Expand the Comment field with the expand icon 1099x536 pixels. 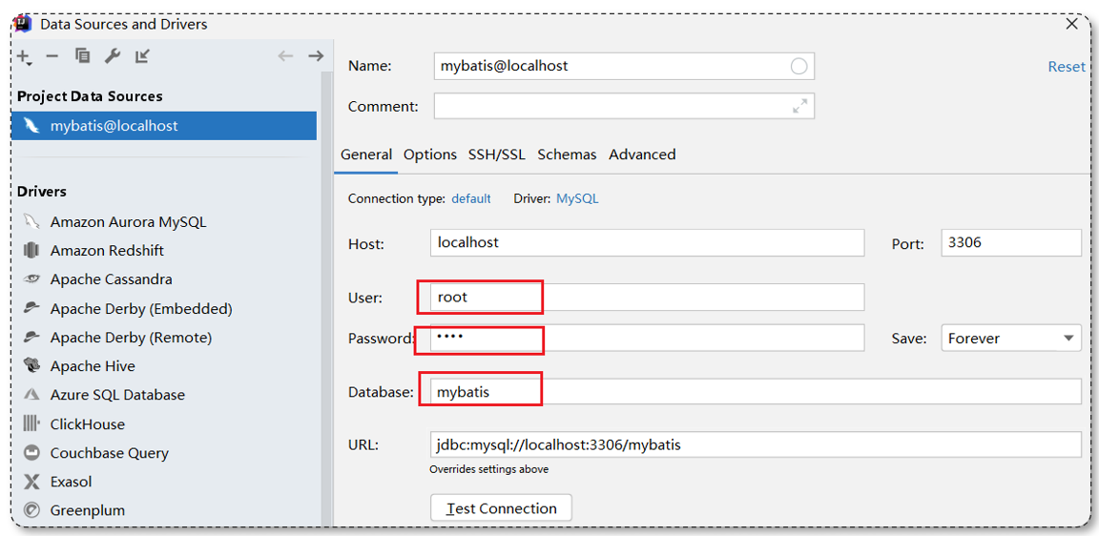tap(799, 107)
